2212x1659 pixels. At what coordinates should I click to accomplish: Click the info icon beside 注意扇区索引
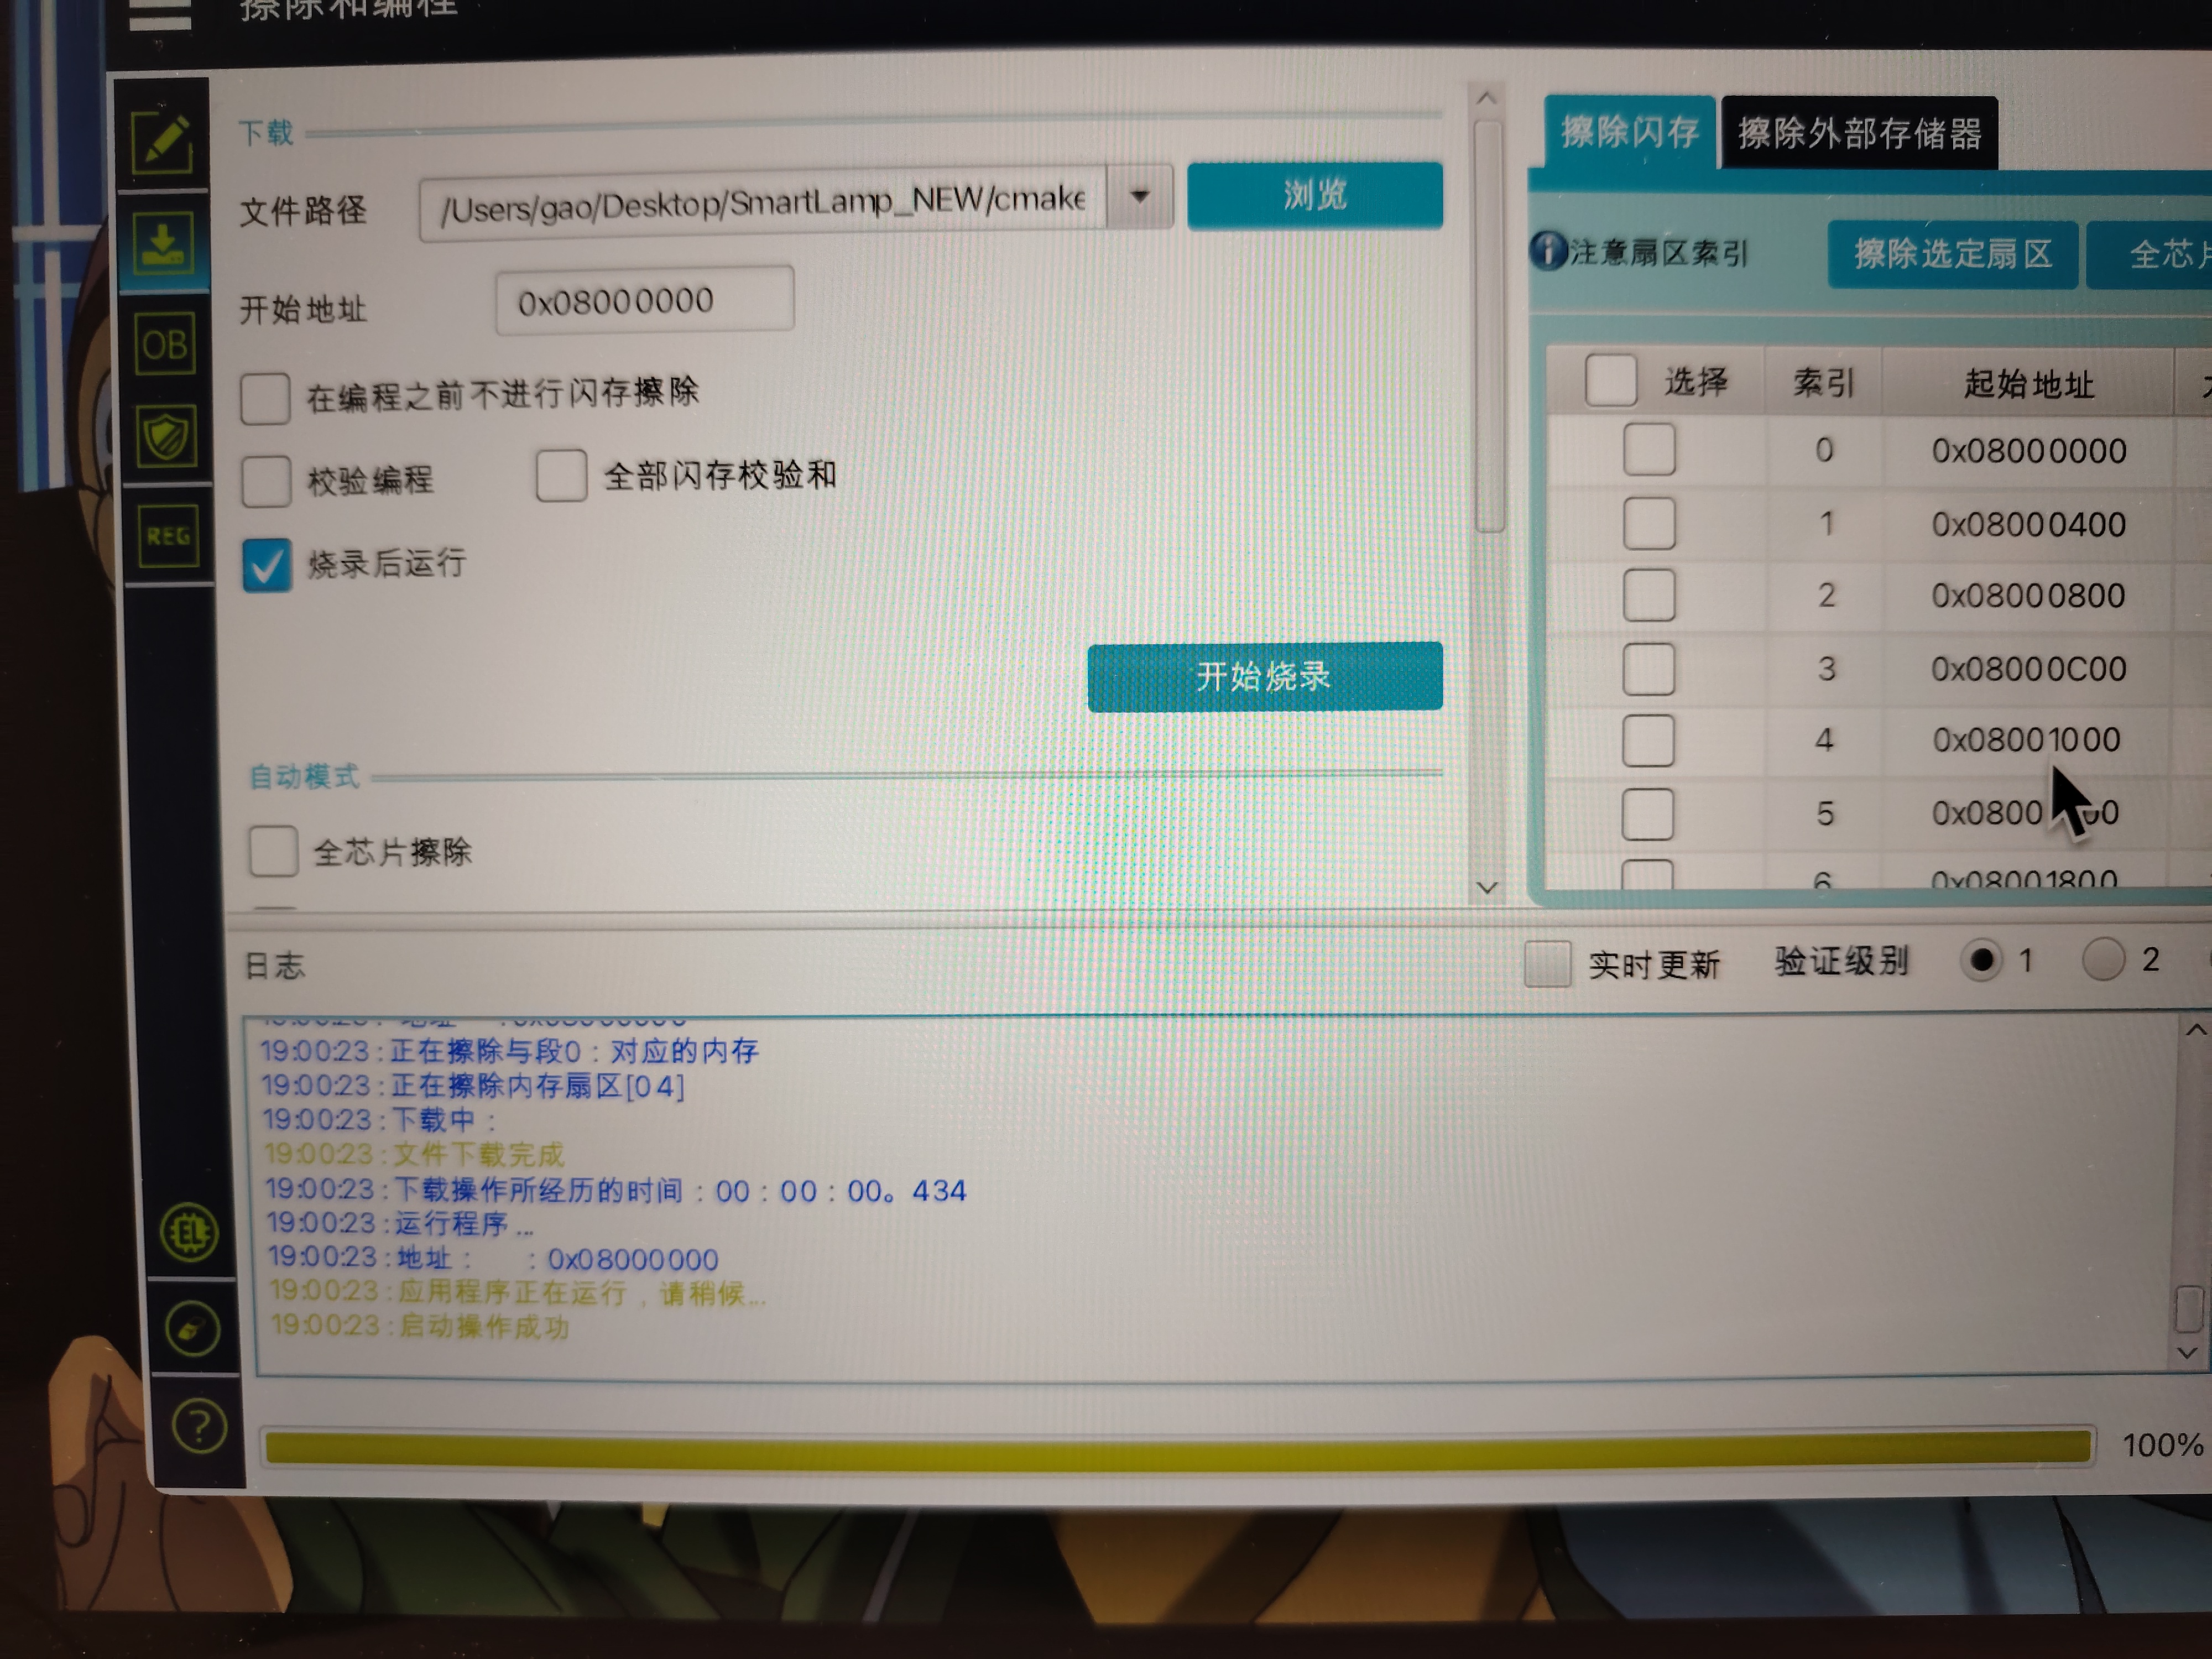coord(1547,251)
